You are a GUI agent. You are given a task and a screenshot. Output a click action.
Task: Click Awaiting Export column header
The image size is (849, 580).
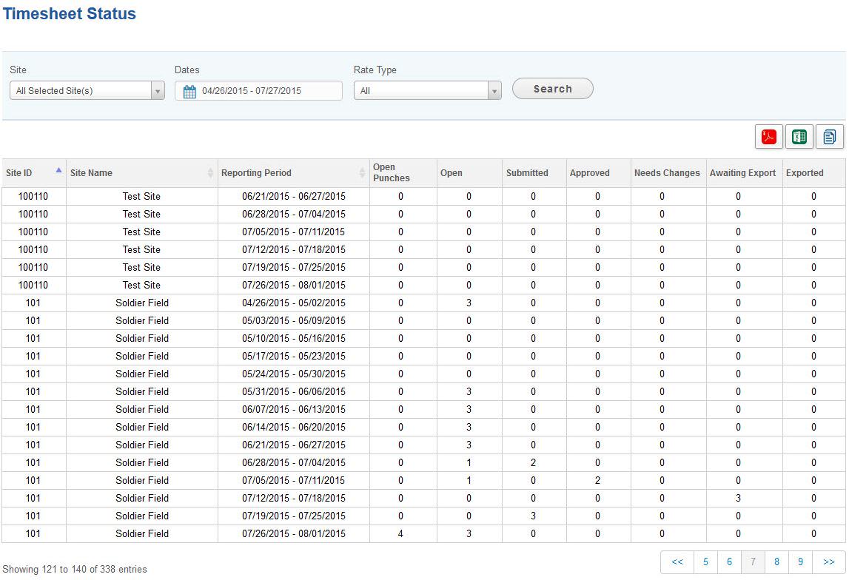point(744,173)
